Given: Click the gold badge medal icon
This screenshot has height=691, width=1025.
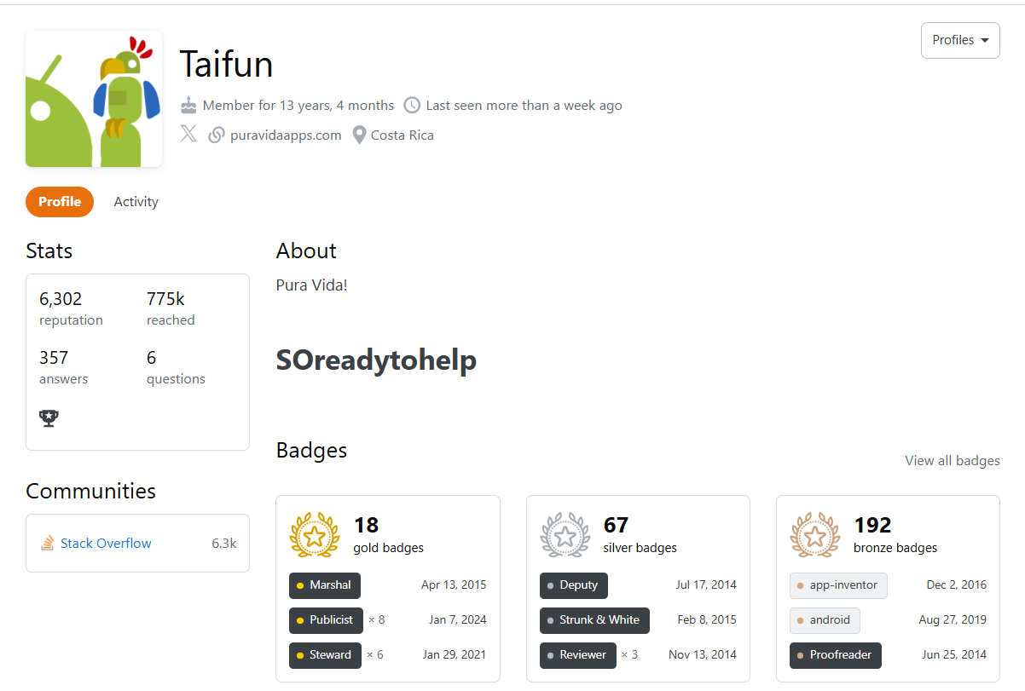Looking at the screenshot, I should click(315, 535).
